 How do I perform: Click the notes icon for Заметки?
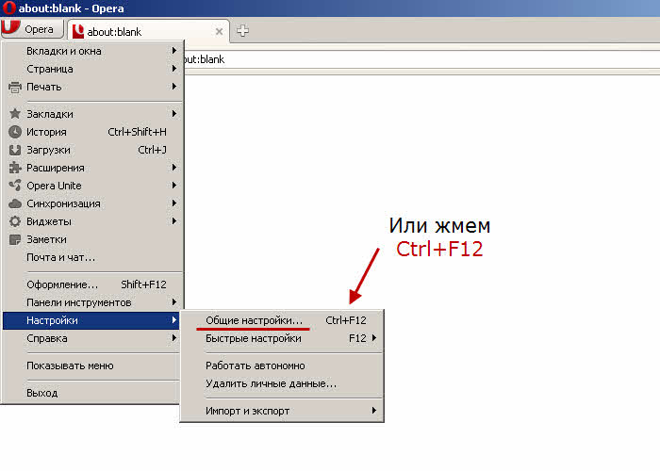coord(14,239)
